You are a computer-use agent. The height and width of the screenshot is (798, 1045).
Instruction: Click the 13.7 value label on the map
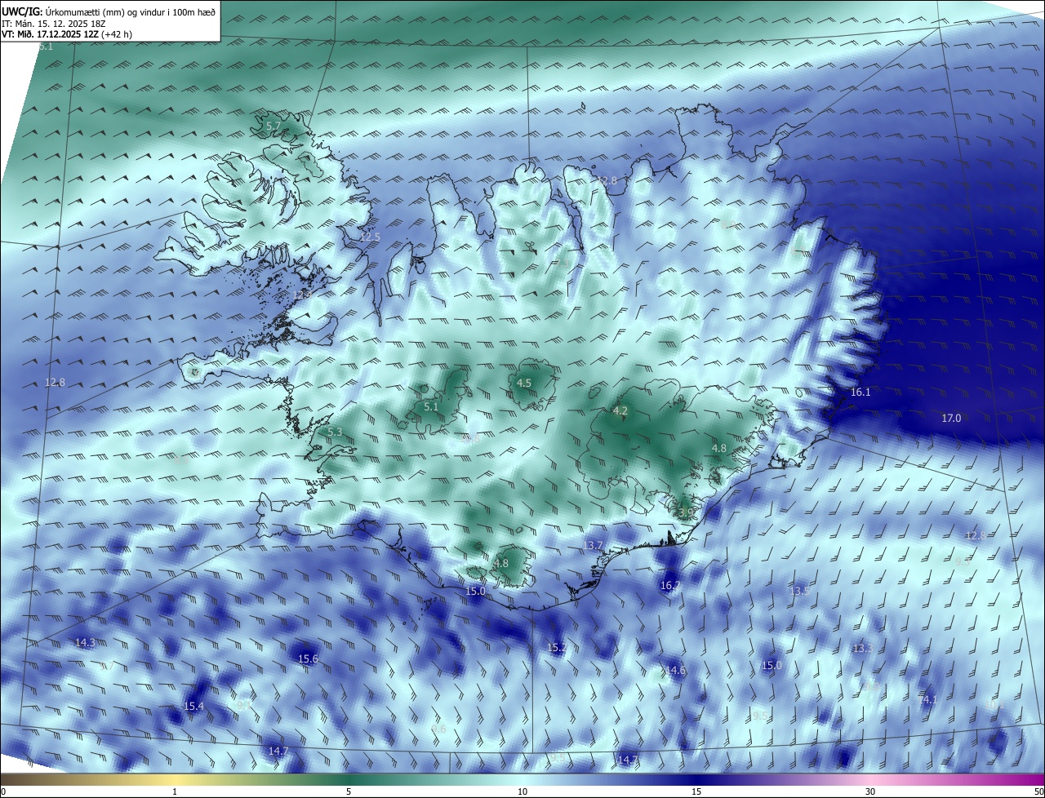pos(593,545)
